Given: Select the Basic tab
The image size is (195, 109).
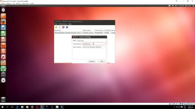Looking at the screenshot, I should pyautogui.click(x=75, y=41).
